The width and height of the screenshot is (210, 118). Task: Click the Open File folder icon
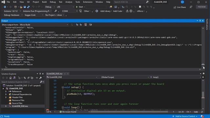21,7
